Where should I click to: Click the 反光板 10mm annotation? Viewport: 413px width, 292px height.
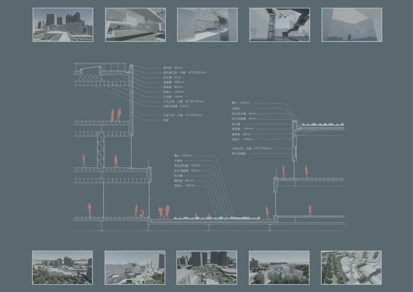(x=173, y=97)
